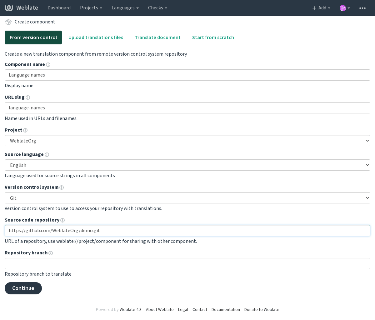Image resolution: width=375 pixels, height=320 pixels.
Task: Show help info for Version control system
Action: point(62,187)
